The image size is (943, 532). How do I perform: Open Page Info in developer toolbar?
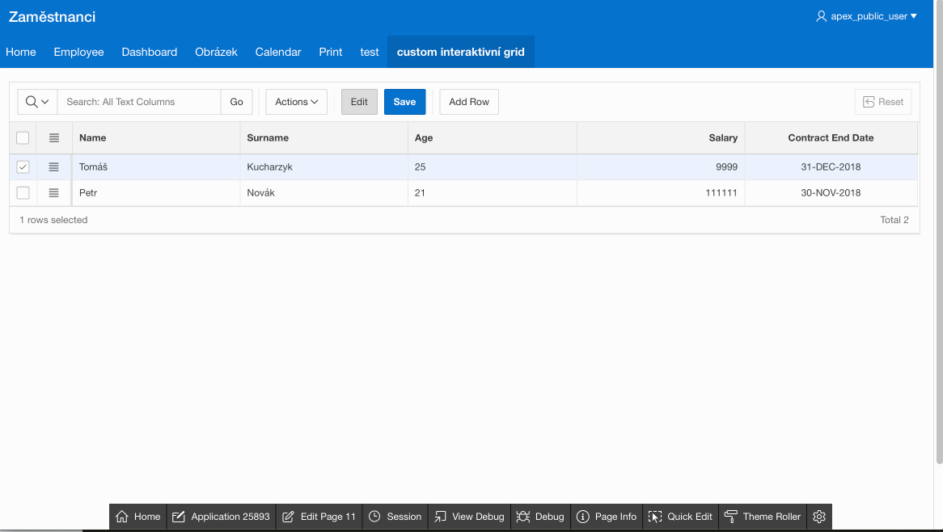tap(607, 517)
